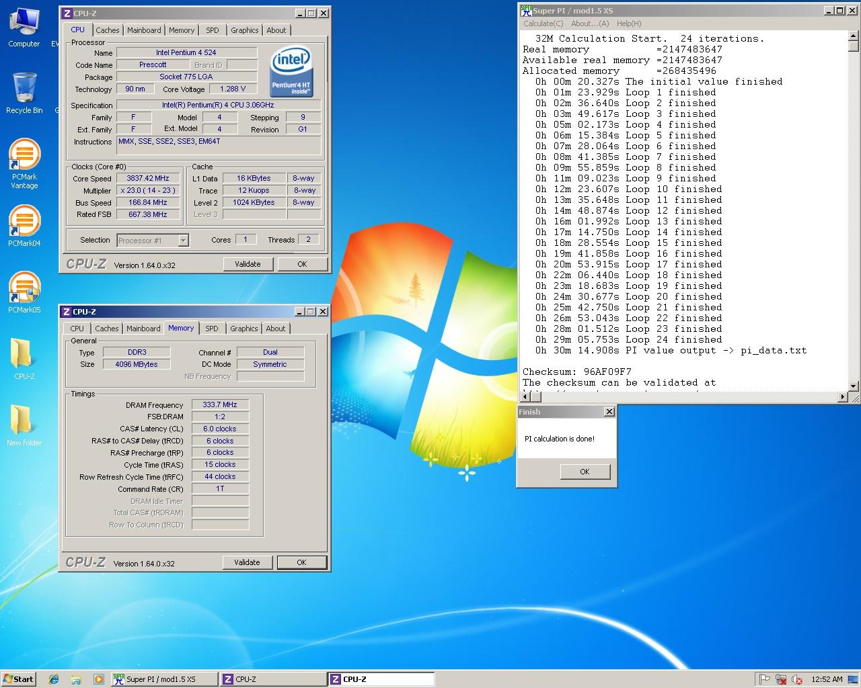Click Show Desktop icon beside clock
861x688 pixels.
[854, 679]
